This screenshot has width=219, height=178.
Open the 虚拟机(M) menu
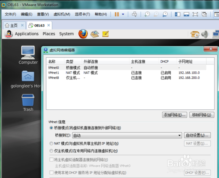(x=62, y=14)
